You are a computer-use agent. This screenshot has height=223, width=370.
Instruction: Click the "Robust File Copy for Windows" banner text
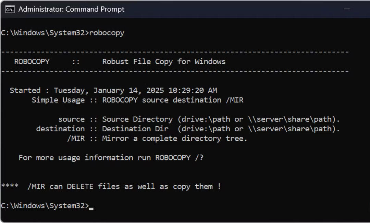164,62
